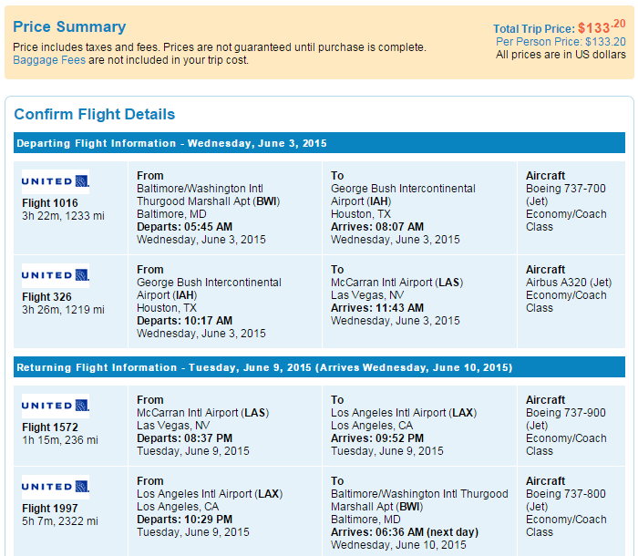Click the Flight 1572 label
The width and height of the screenshot is (638, 556).
[x=49, y=427]
